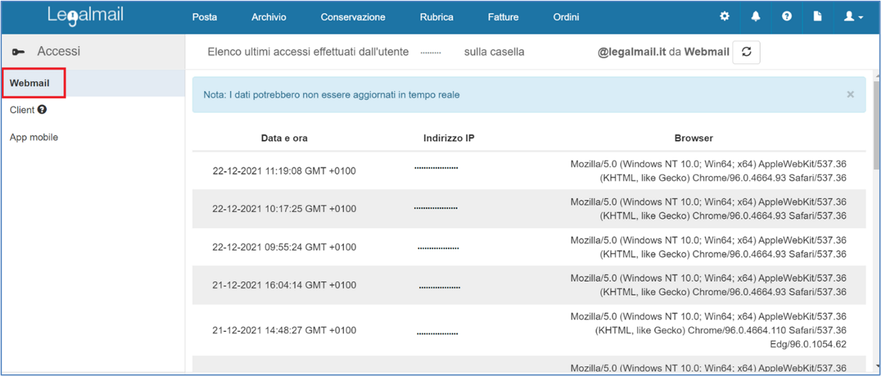Screen dimensions: 881x376
Task: Open the settings gear icon
Action: click(724, 17)
